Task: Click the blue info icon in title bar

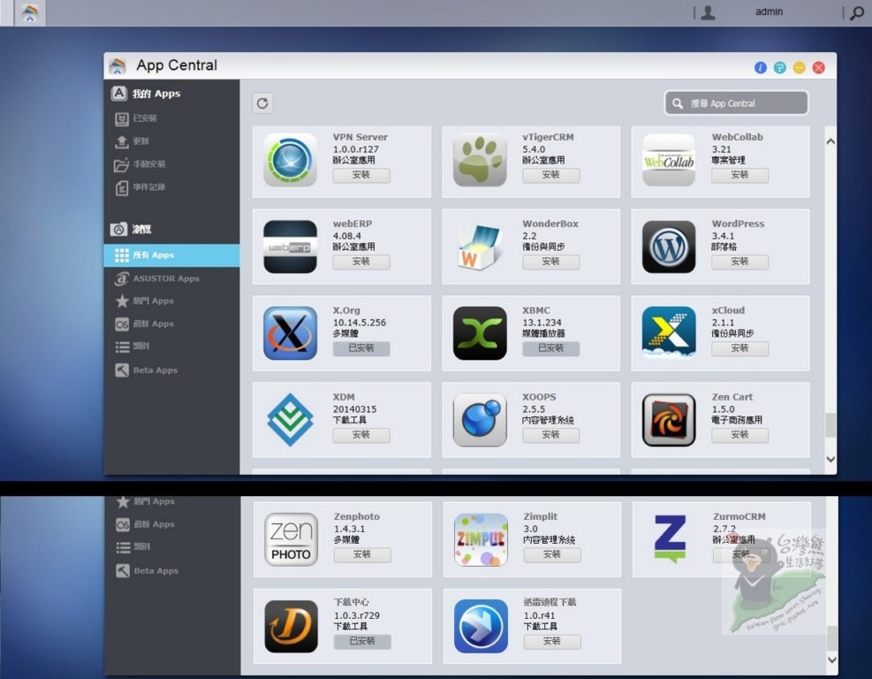Action: click(760, 67)
